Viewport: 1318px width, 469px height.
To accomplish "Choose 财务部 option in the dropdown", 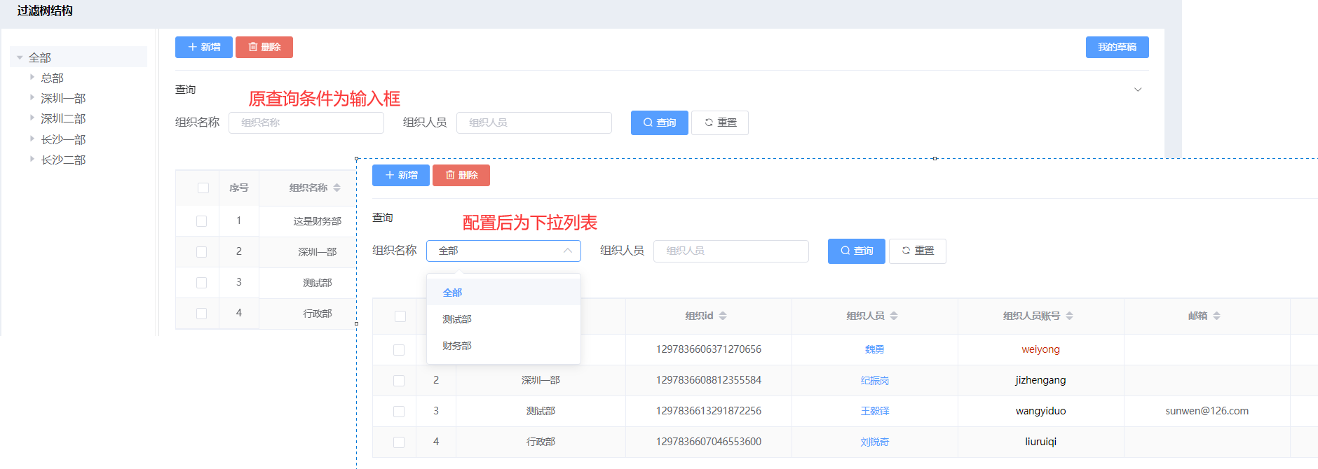I will (457, 346).
